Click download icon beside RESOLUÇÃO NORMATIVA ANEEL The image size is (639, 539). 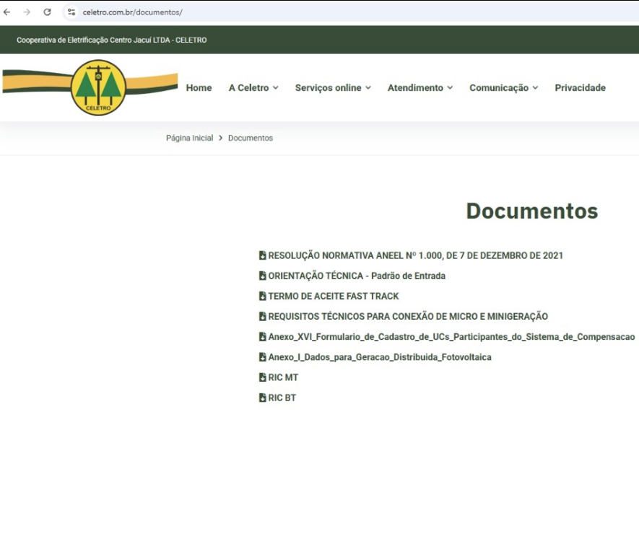pyautogui.click(x=262, y=255)
